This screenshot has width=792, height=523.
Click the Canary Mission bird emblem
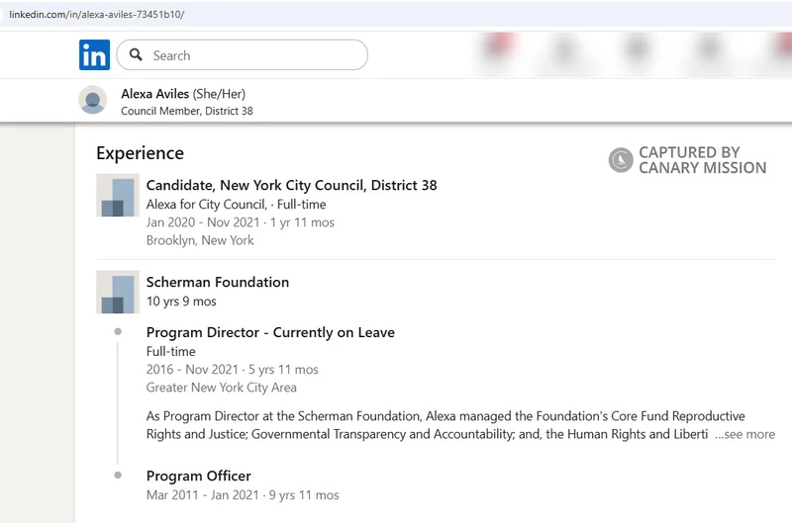pos(621,160)
